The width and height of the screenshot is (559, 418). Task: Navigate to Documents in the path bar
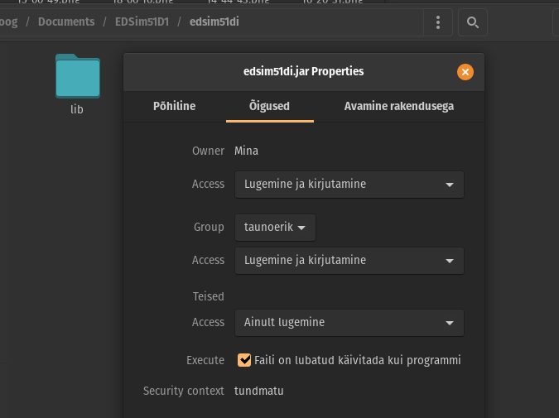pyautogui.click(x=66, y=22)
